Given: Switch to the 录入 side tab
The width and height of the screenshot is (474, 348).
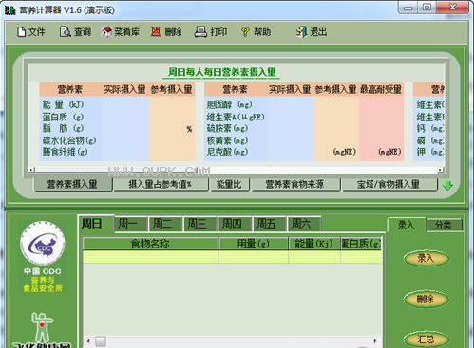Looking at the screenshot, I should point(407,225).
